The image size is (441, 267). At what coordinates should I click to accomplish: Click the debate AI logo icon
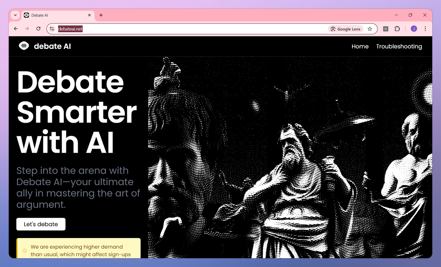click(24, 46)
